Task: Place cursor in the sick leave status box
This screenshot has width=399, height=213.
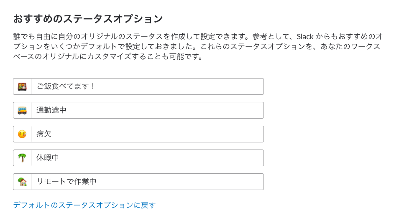Action: (x=147, y=134)
